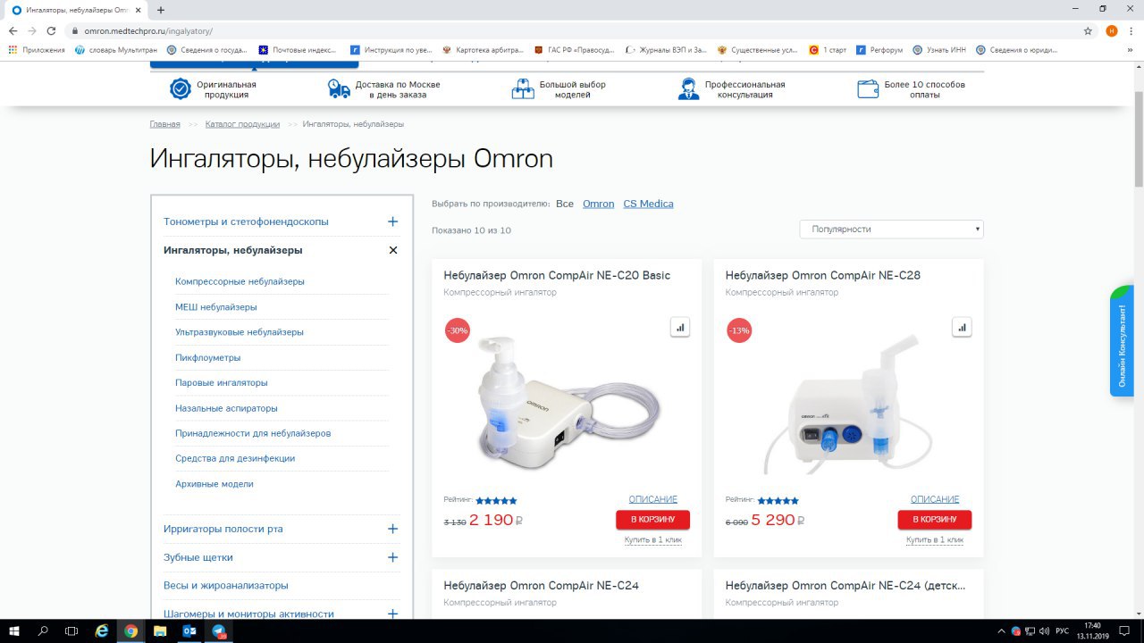Expand Ирригаторы полости рта category
The width and height of the screenshot is (1144, 643).
(392, 529)
